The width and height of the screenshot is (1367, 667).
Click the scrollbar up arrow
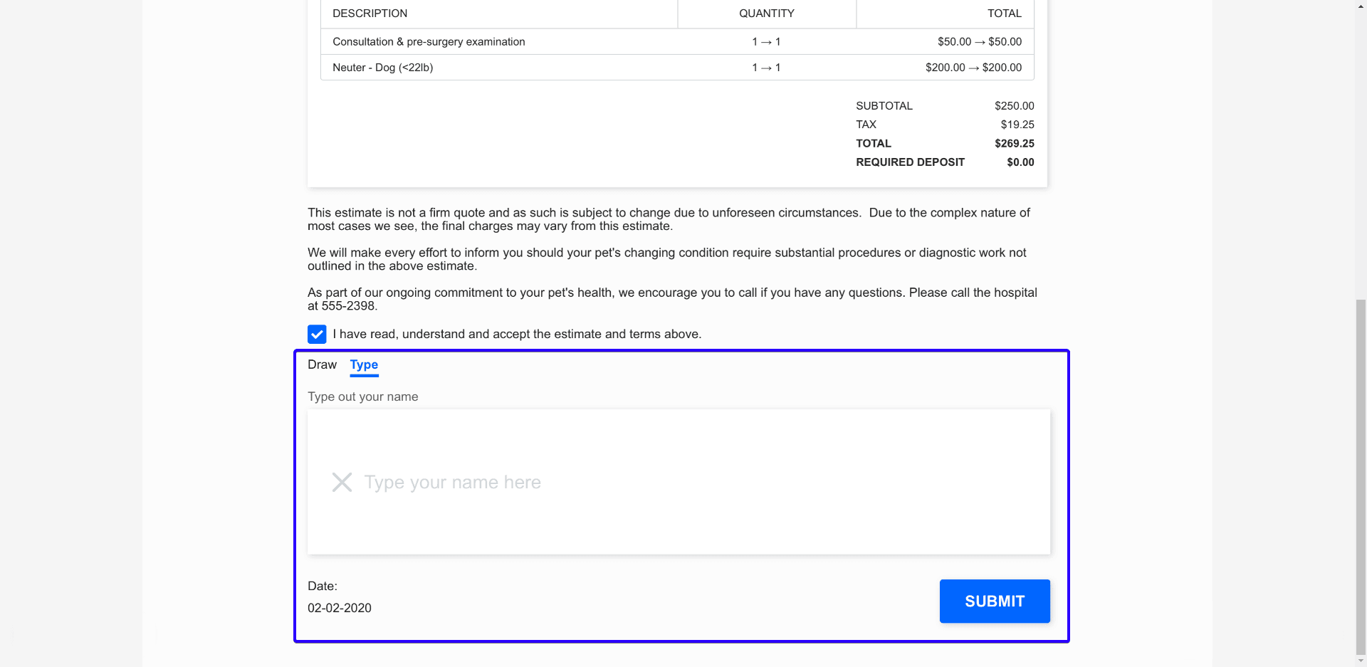point(1361,5)
